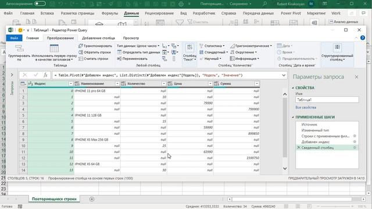Collapse ПРИМЕНЕННЫЕ ШАГИ section
The width and height of the screenshot is (372, 209).
click(293, 117)
